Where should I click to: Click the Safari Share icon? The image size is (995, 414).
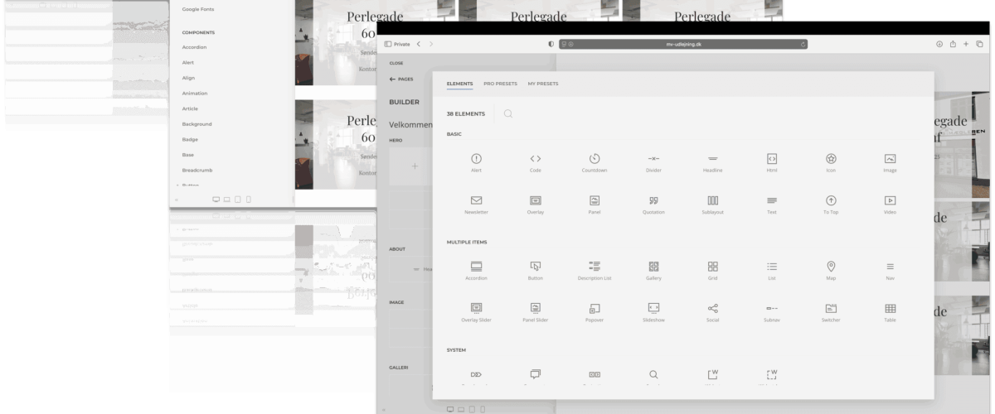click(953, 43)
